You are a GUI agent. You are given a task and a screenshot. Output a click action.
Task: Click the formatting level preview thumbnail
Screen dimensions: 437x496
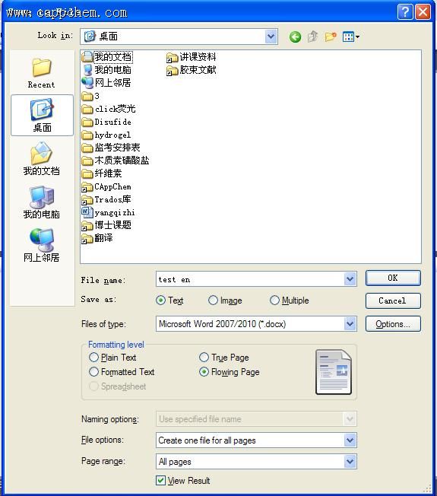click(x=334, y=372)
